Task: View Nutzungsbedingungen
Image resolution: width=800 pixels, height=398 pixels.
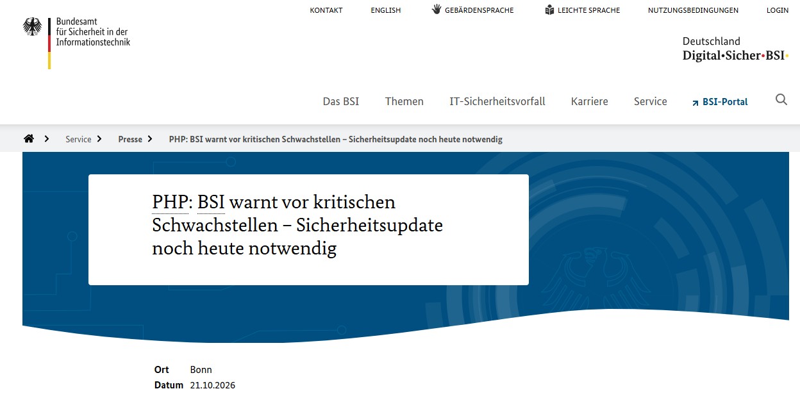Action: pos(693,10)
